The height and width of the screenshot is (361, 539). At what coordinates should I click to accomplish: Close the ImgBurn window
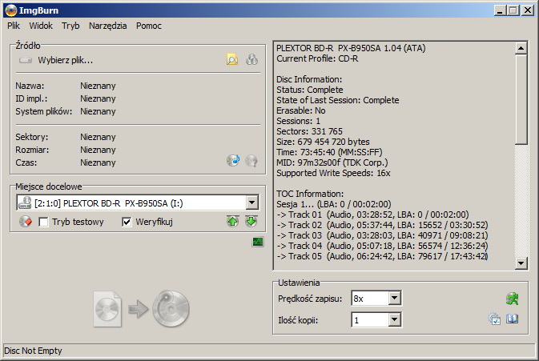(x=528, y=10)
